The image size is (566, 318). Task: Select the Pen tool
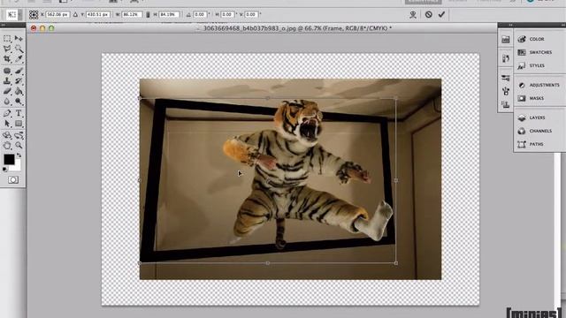click(7, 113)
